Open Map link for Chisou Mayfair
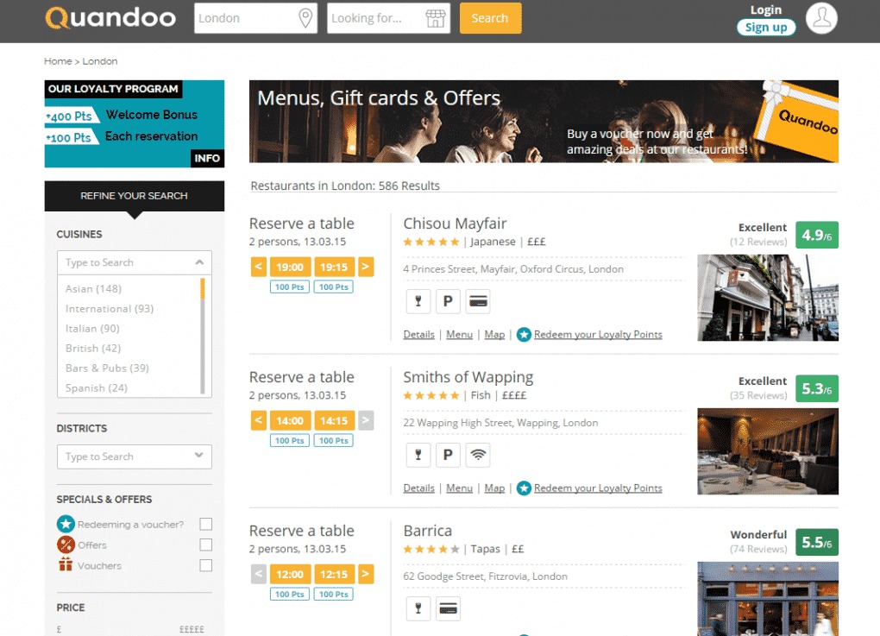The image size is (880, 636). [494, 335]
